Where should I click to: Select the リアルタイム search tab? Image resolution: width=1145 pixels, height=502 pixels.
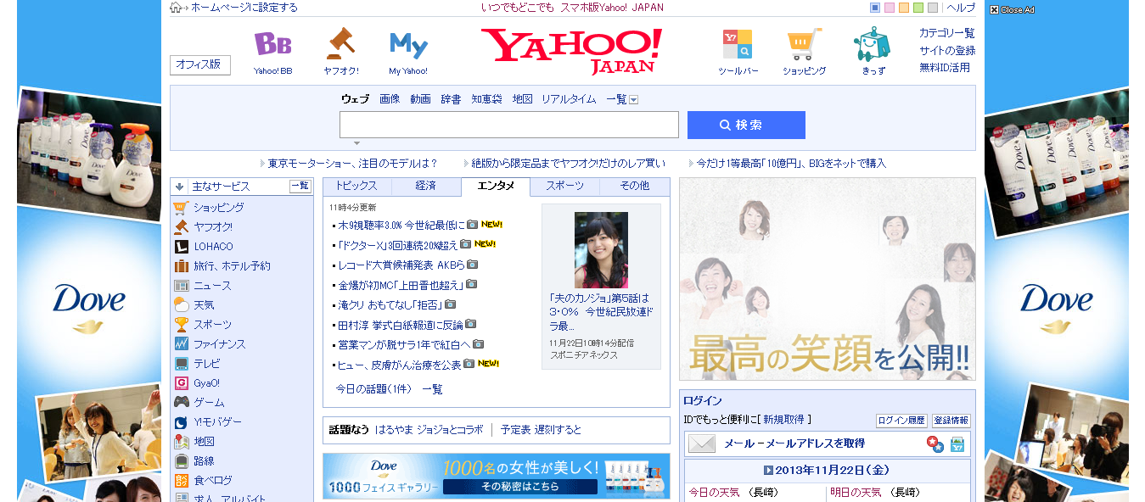tap(569, 99)
